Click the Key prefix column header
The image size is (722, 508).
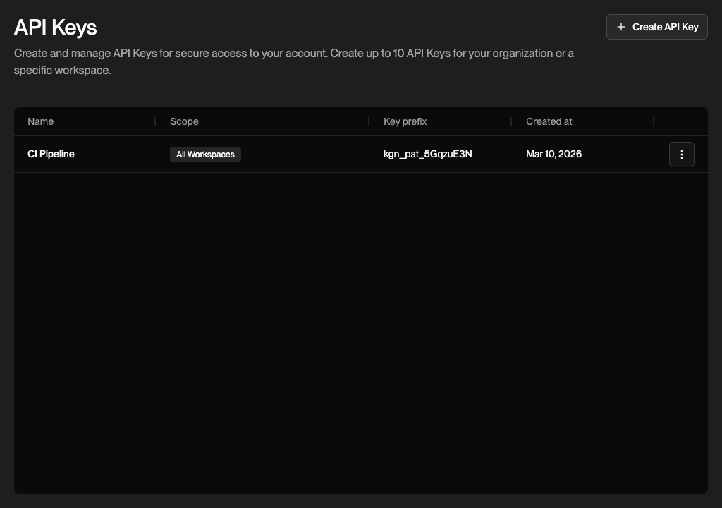tap(405, 121)
